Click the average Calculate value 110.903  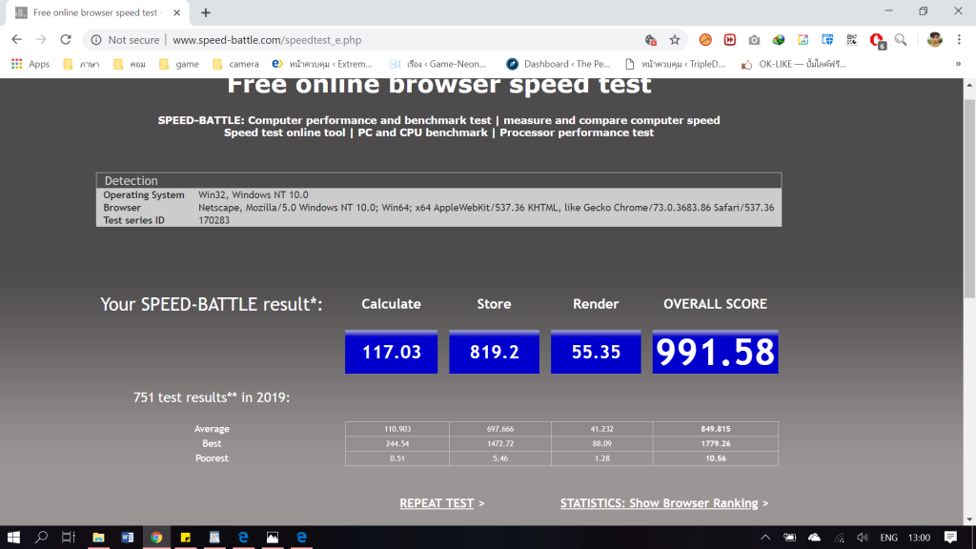397,429
